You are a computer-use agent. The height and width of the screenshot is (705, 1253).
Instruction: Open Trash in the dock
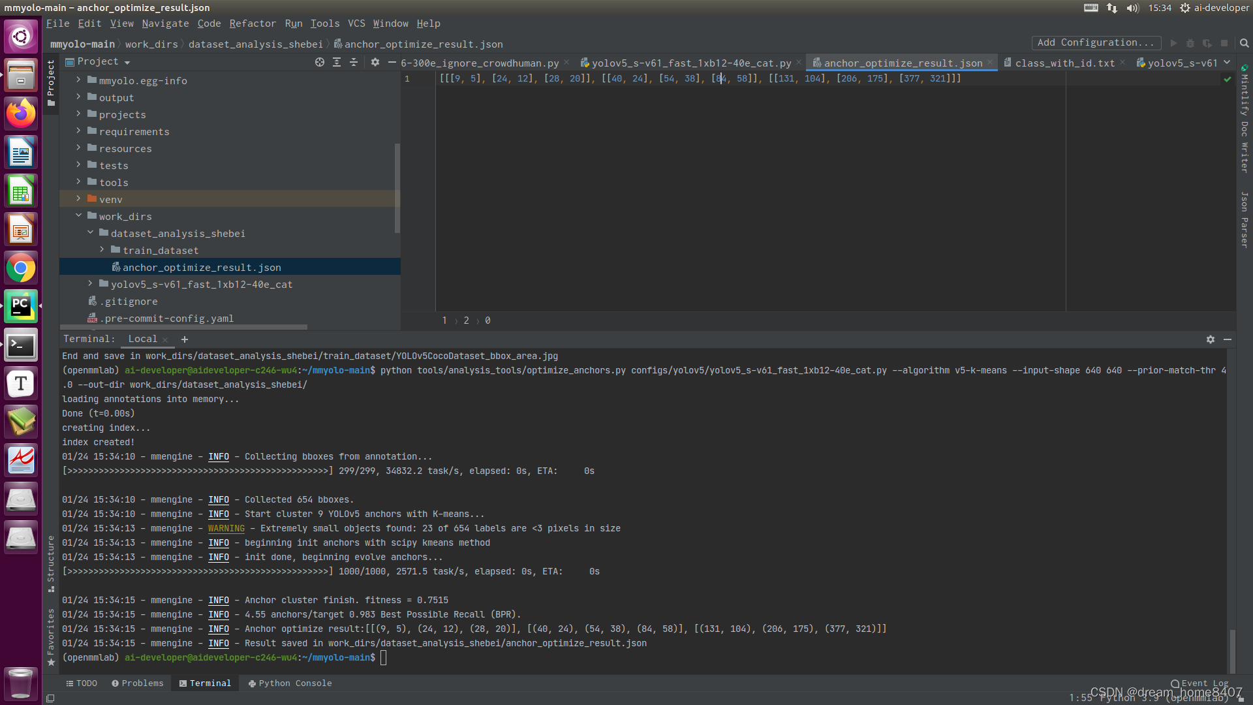[x=21, y=683]
